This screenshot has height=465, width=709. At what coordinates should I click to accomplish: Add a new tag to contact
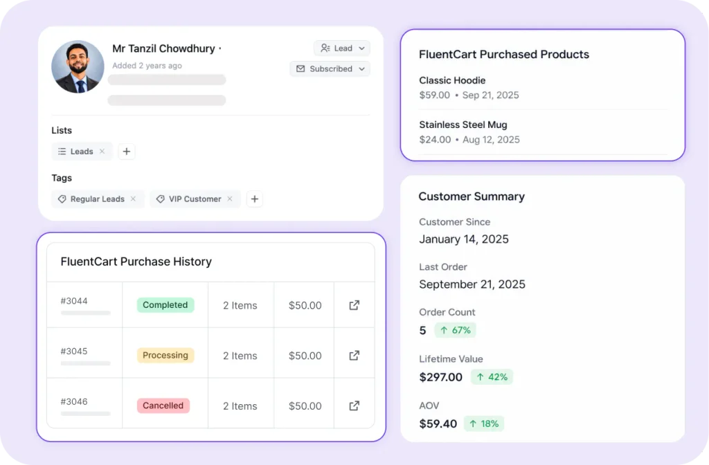(x=255, y=199)
